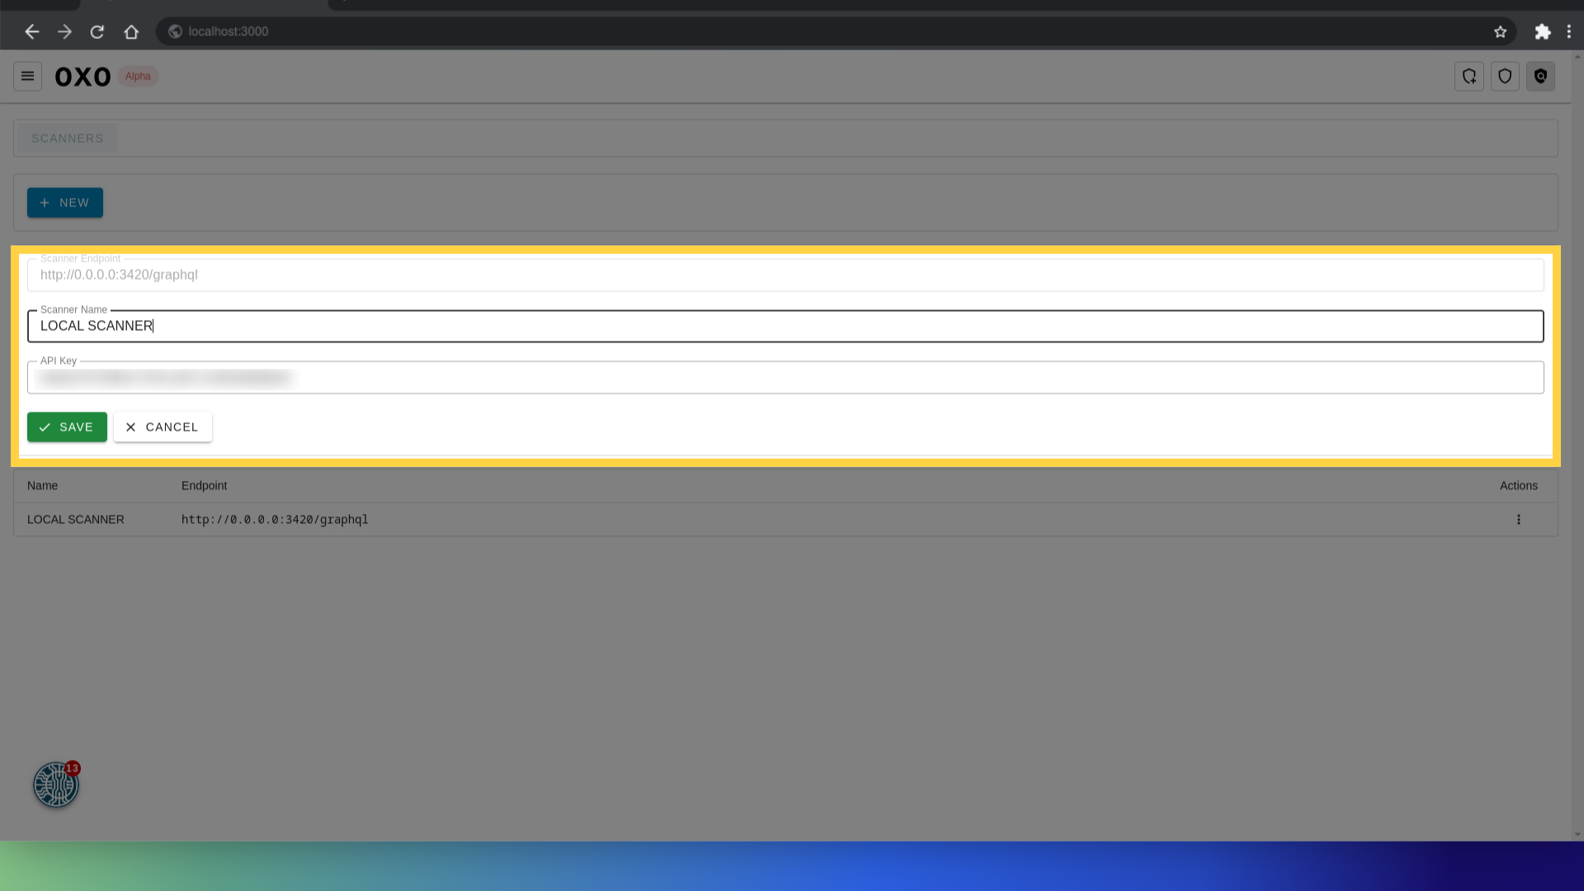Click the hamburger menu icon top left
The width and height of the screenshot is (1584, 891).
[27, 75]
